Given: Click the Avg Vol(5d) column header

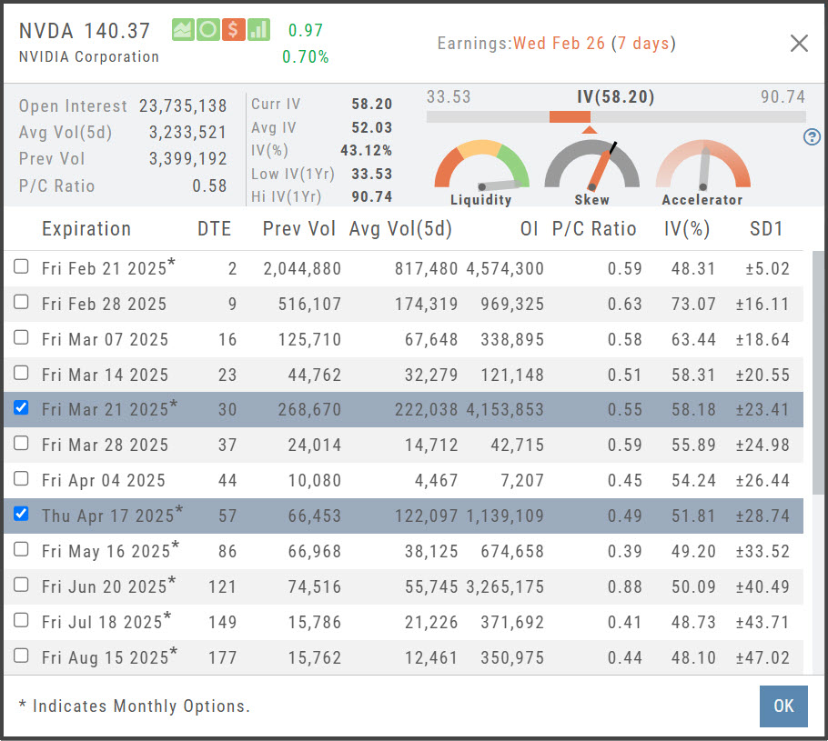Looking at the screenshot, I should pyautogui.click(x=400, y=229).
